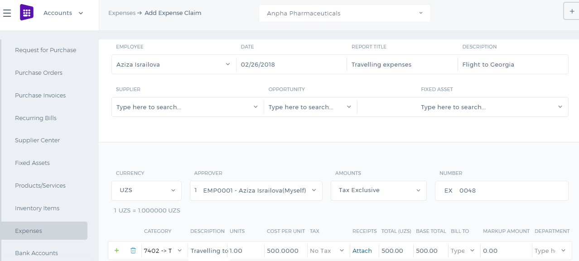Expand the No Tax dropdown in row
This screenshot has height=261, width=579.
tap(327, 251)
